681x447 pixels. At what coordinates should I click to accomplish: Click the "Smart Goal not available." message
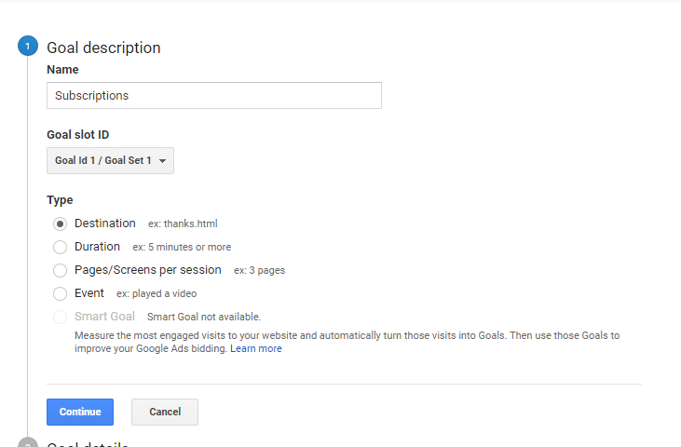(x=204, y=317)
